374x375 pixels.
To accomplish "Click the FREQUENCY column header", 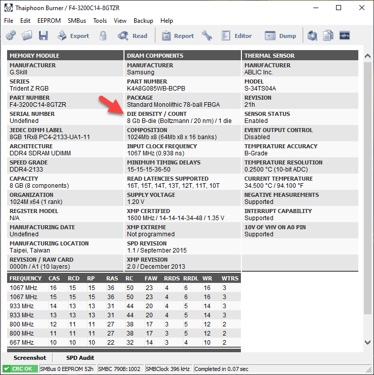I will tap(26, 279).
